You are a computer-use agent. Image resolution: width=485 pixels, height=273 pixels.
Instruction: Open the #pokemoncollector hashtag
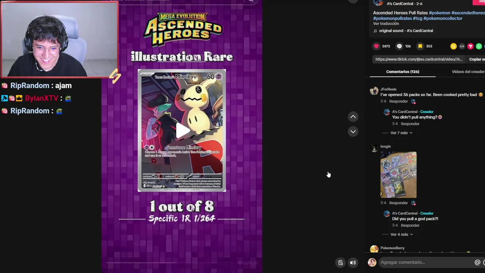click(x=443, y=18)
